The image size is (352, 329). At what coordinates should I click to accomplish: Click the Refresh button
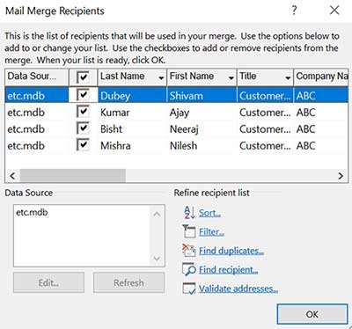tap(128, 282)
